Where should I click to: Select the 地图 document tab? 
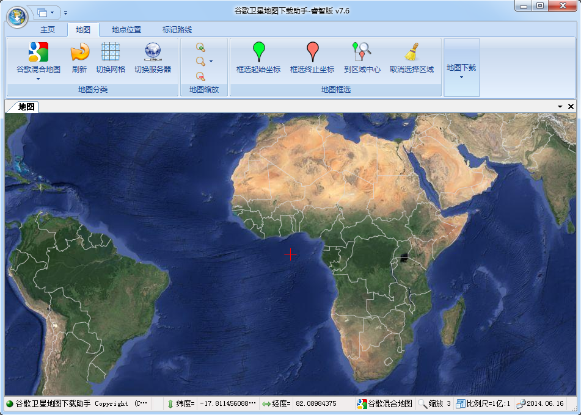[x=26, y=107]
